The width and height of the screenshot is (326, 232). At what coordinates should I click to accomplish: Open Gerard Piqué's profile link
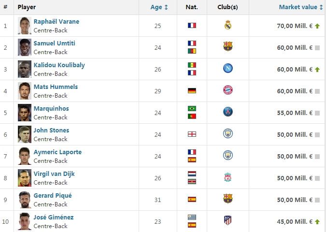click(53, 196)
